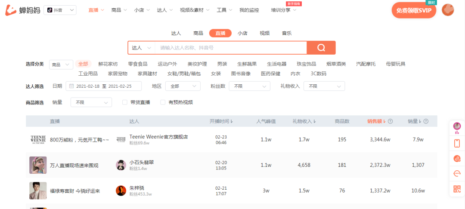Switch to the 达人 search tab
465x209 pixels.
[176, 33]
